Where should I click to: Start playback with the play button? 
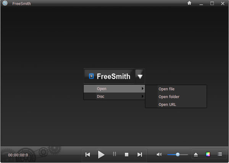(x=101, y=155)
